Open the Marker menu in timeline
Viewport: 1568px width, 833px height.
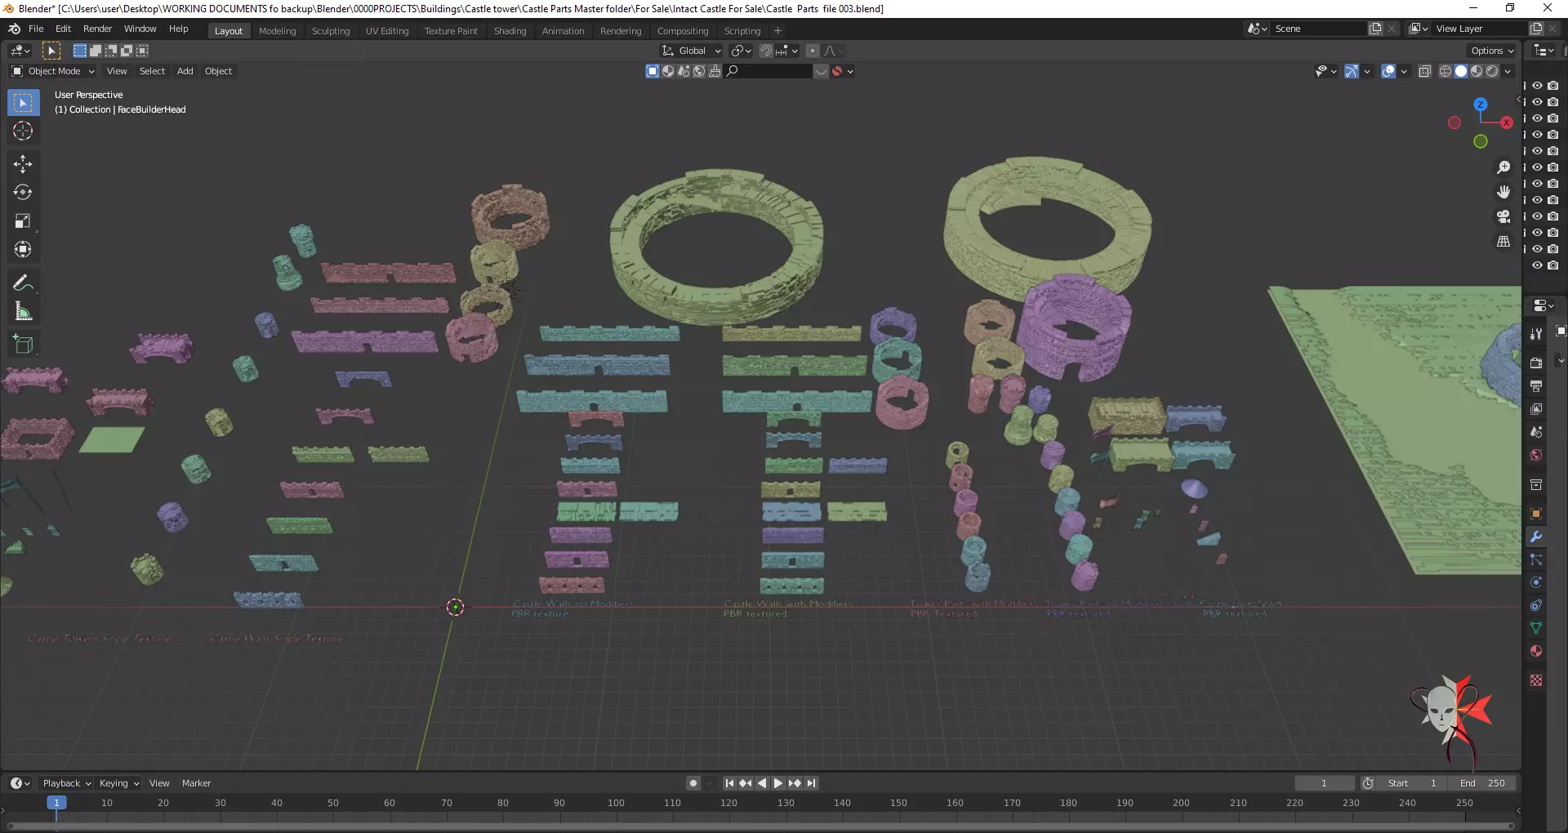(x=196, y=783)
